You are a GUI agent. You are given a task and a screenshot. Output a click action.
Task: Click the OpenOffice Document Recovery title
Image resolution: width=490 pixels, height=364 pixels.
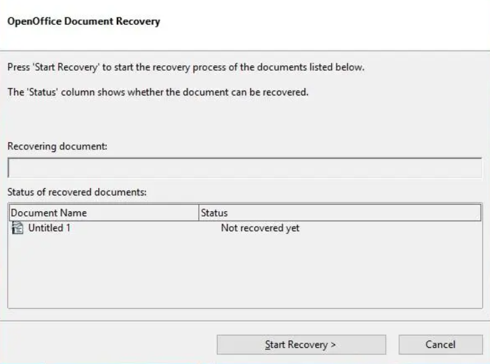click(x=83, y=21)
